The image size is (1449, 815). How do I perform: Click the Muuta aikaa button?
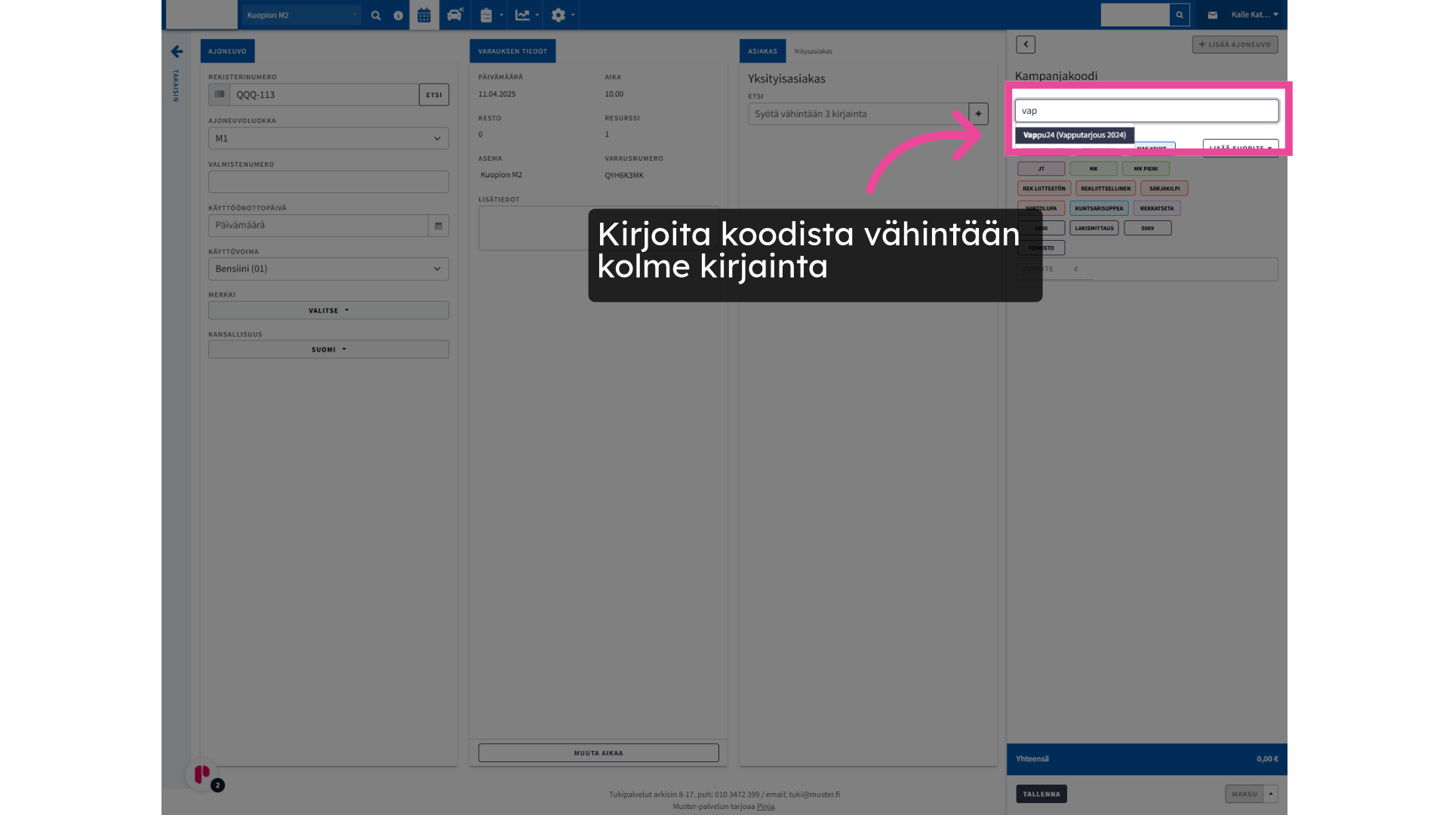click(598, 753)
